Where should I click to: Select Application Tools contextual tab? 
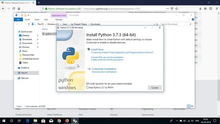(59, 15)
